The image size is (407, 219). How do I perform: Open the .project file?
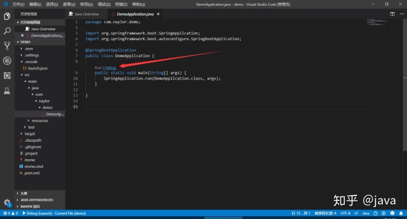40,153
